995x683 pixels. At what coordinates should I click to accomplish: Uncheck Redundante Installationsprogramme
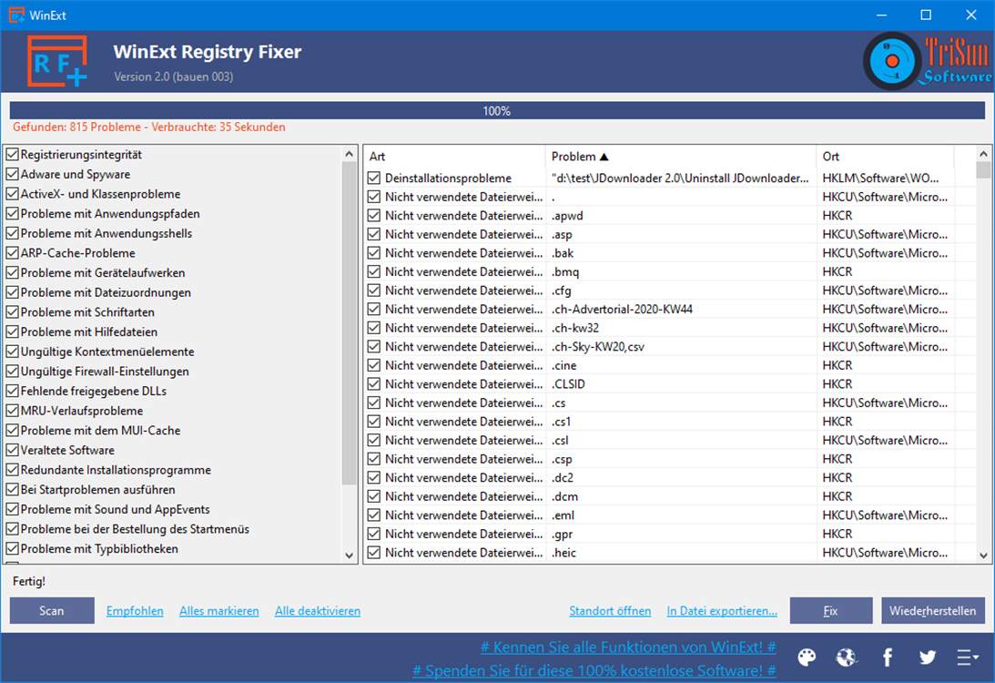tap(12, 469)
